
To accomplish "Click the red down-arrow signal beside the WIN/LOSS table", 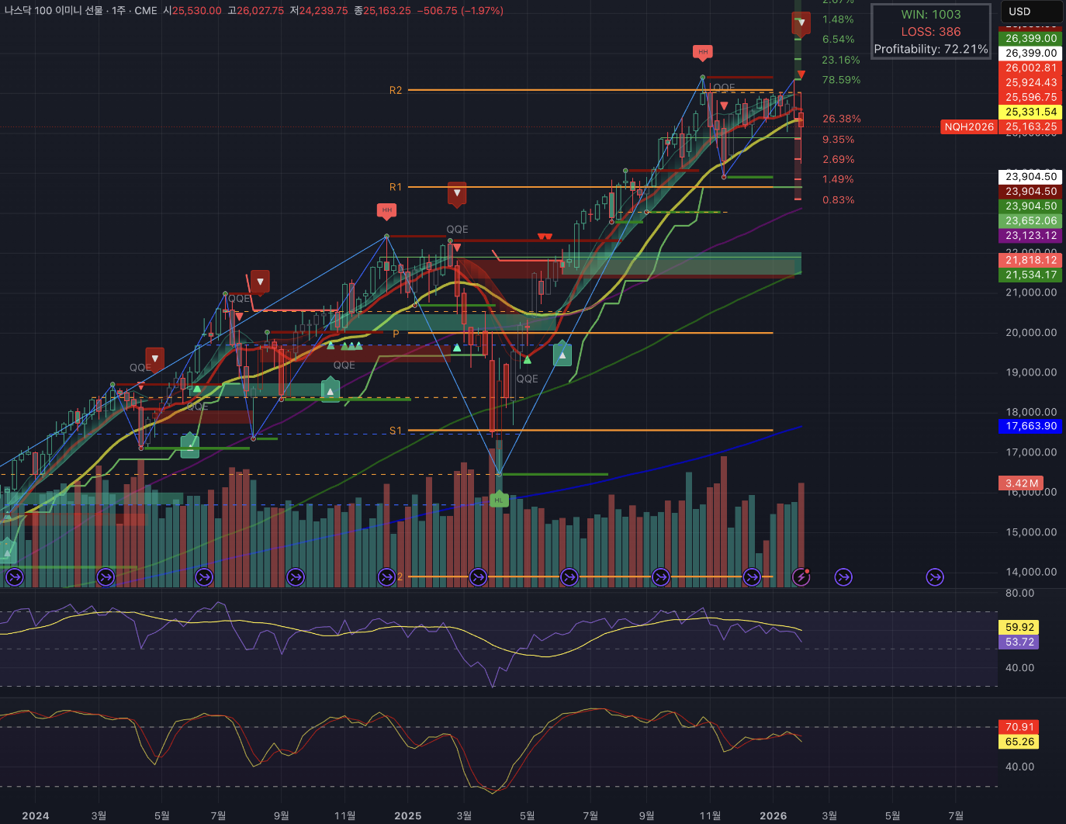I will (801, 23).
